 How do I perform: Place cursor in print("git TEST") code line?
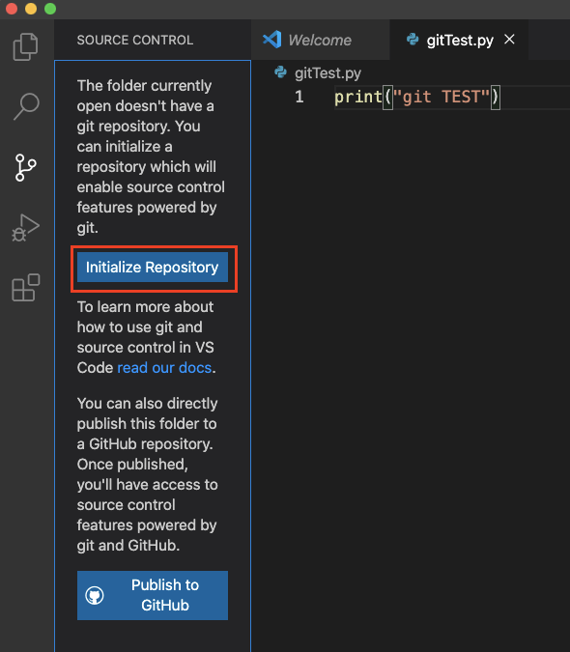[x=417, y=98]
